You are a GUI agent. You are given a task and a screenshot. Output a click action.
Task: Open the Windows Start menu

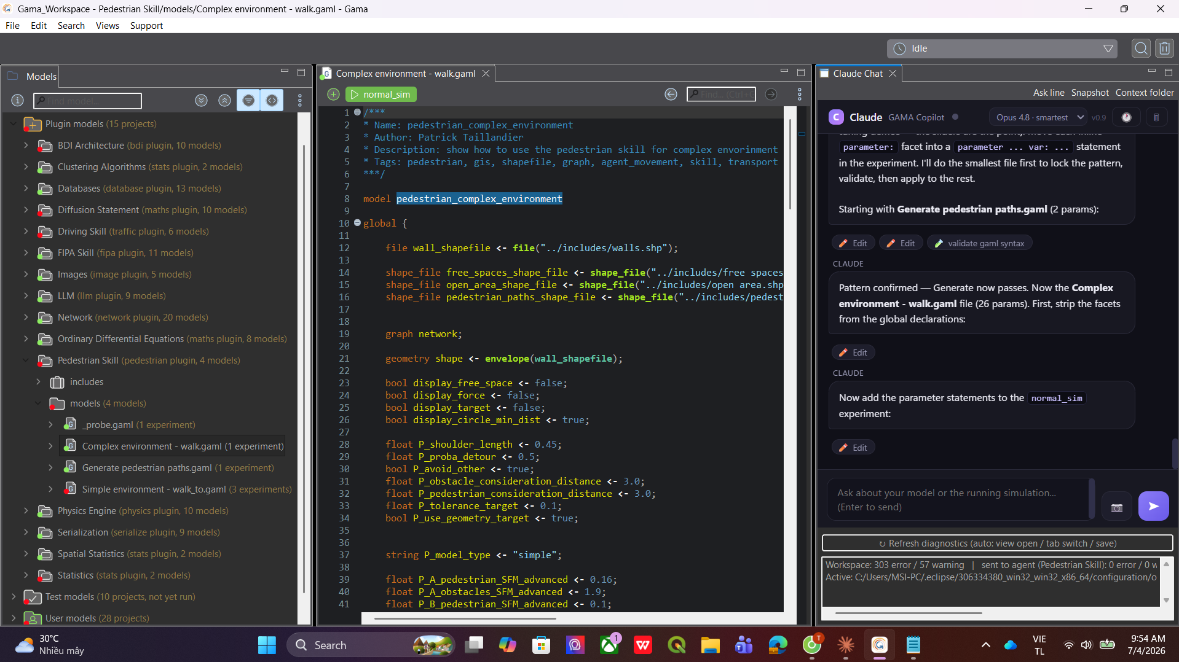coord(267,645)
